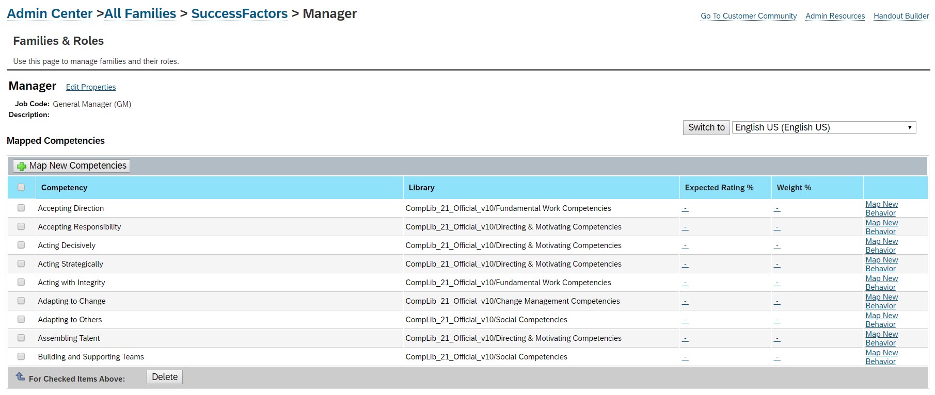Viewport: 935px width, 395px height.
Task: Open Go To Customer Community link
Action: (749, 16)
